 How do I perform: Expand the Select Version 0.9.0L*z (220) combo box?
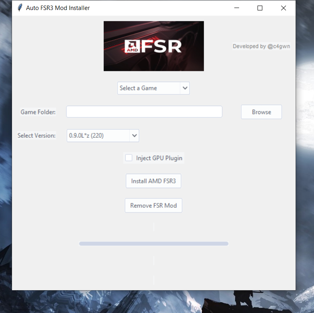(x=103, y=136)
